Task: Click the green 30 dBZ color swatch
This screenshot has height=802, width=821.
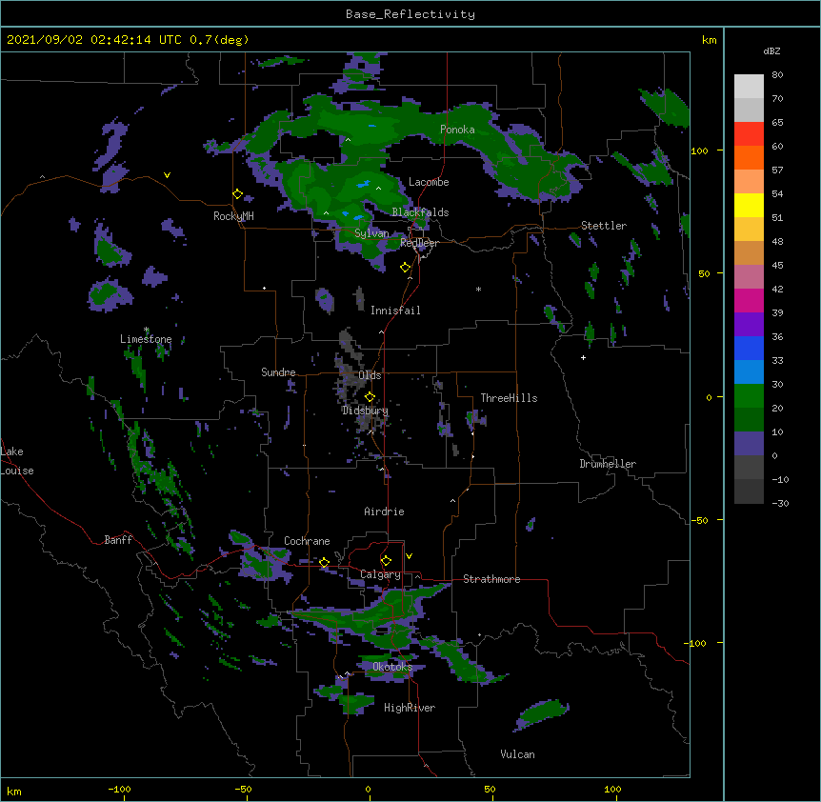Action: click(749, 396)
